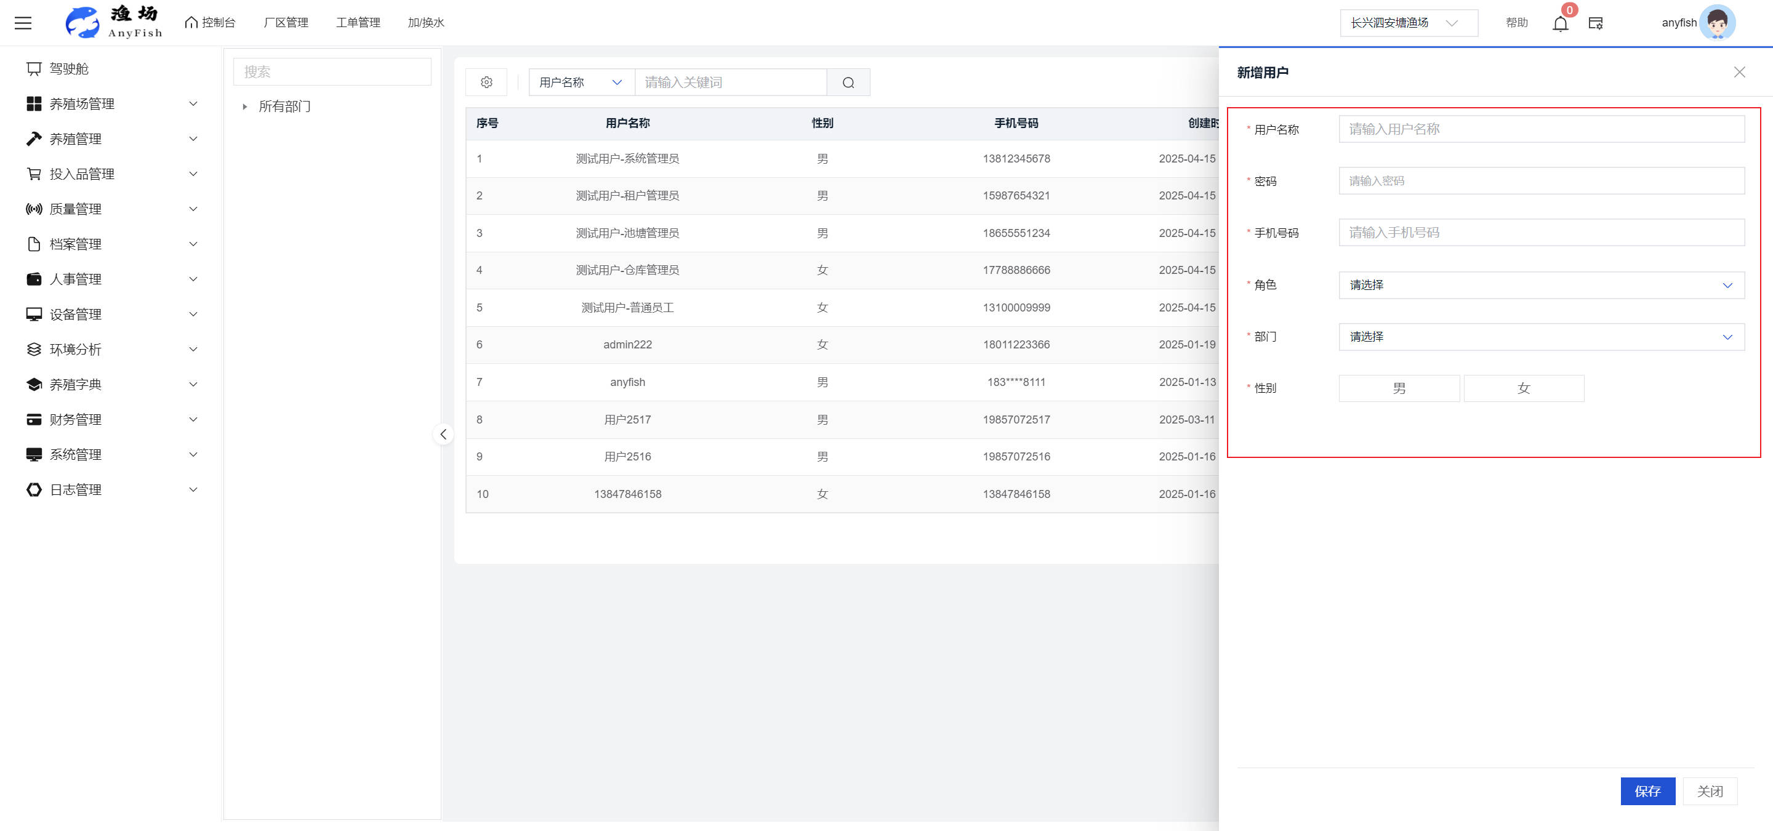Click the hamburger menu icon

(23, 23)
